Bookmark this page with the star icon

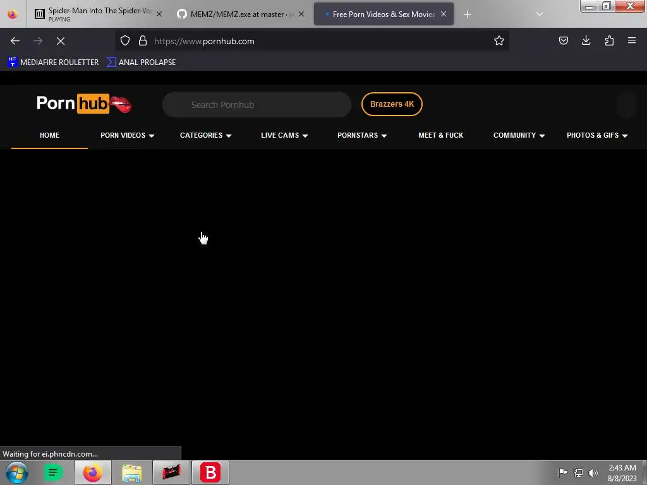click(x=499, y=40)
